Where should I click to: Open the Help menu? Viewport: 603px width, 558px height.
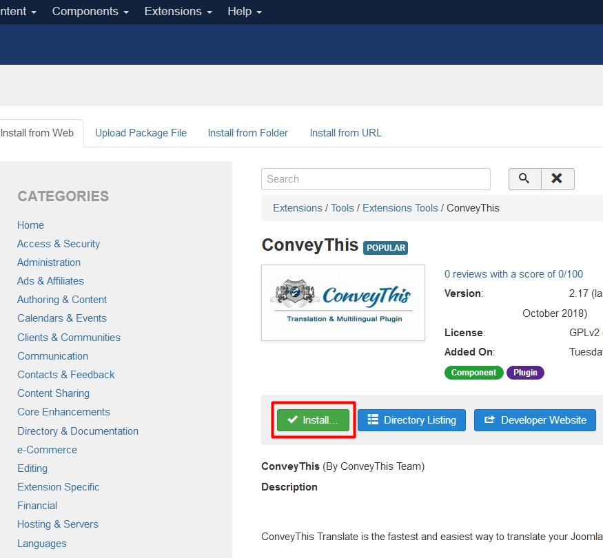[x=245, y=12]
